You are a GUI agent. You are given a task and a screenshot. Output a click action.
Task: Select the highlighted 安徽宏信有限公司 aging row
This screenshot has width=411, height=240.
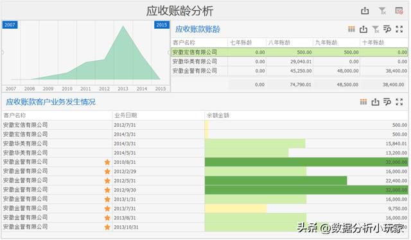(290, 52)
